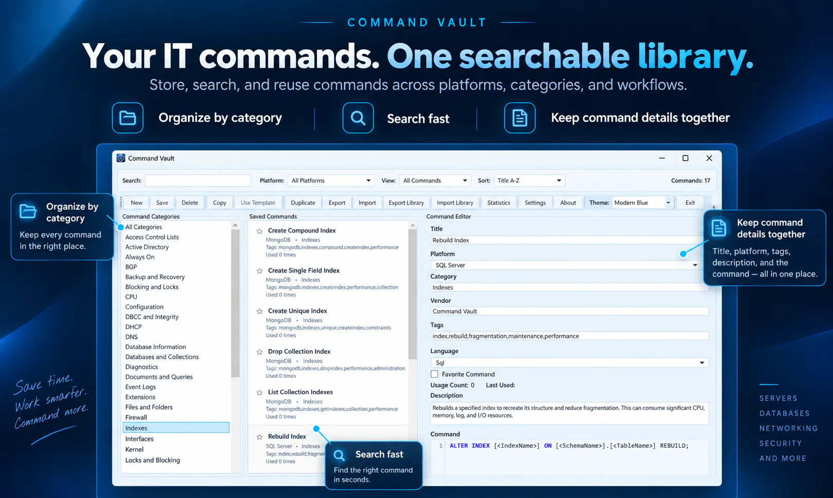The image size is (833, 498).
Task: Open the List Collection Indexes saved command
Action: (x=329, y=404)
